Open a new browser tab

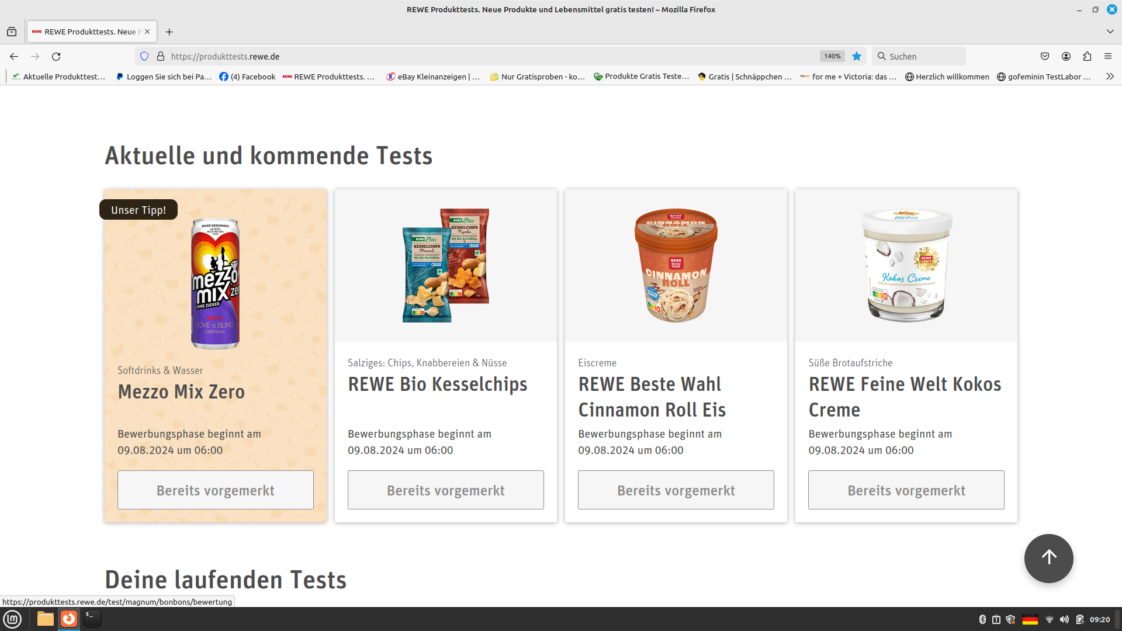(x=169, y=32)
